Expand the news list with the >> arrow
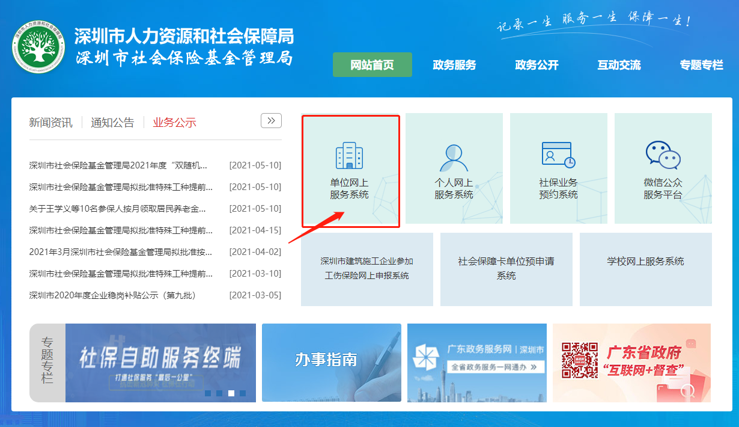Image resolution: width=739 pixels, height=427 pixels. coord(271,120)
